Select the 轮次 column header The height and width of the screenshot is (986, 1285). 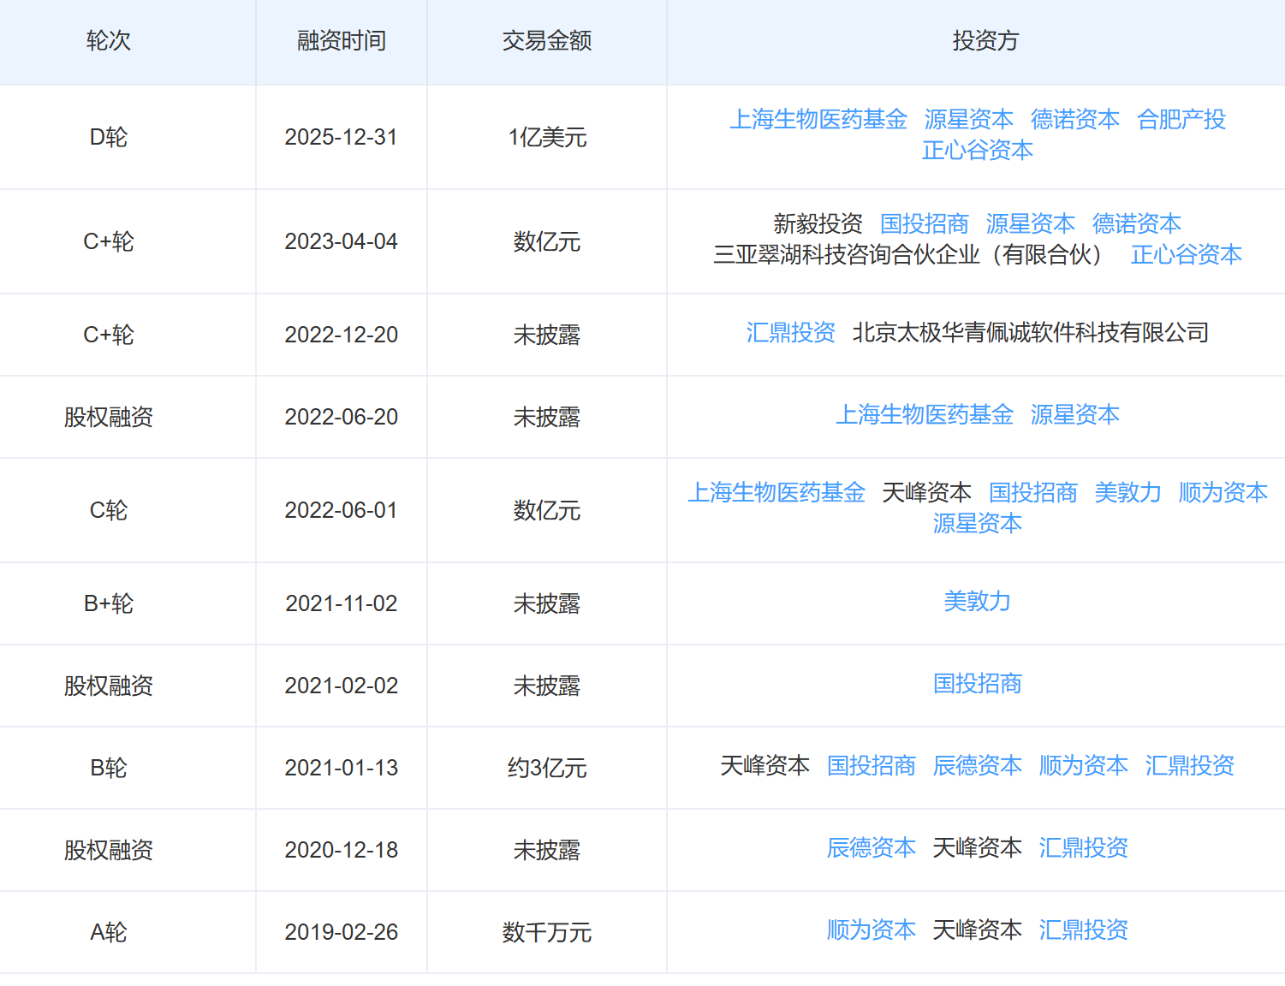pyautogui.click(x=108, y=41)
